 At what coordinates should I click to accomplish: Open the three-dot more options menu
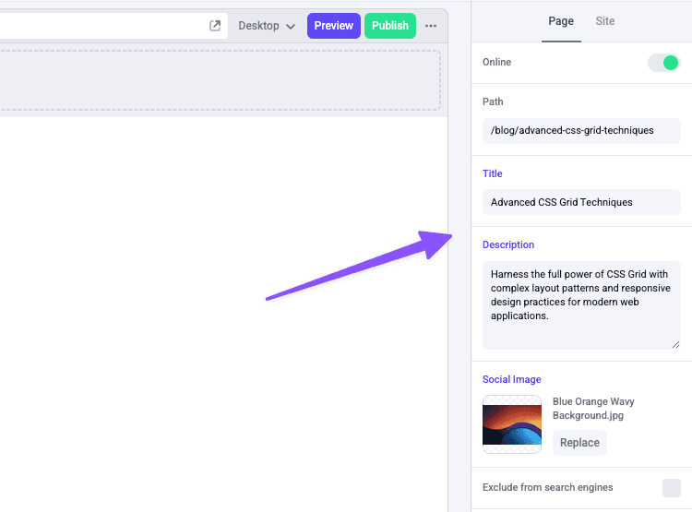tap(431, 26)
